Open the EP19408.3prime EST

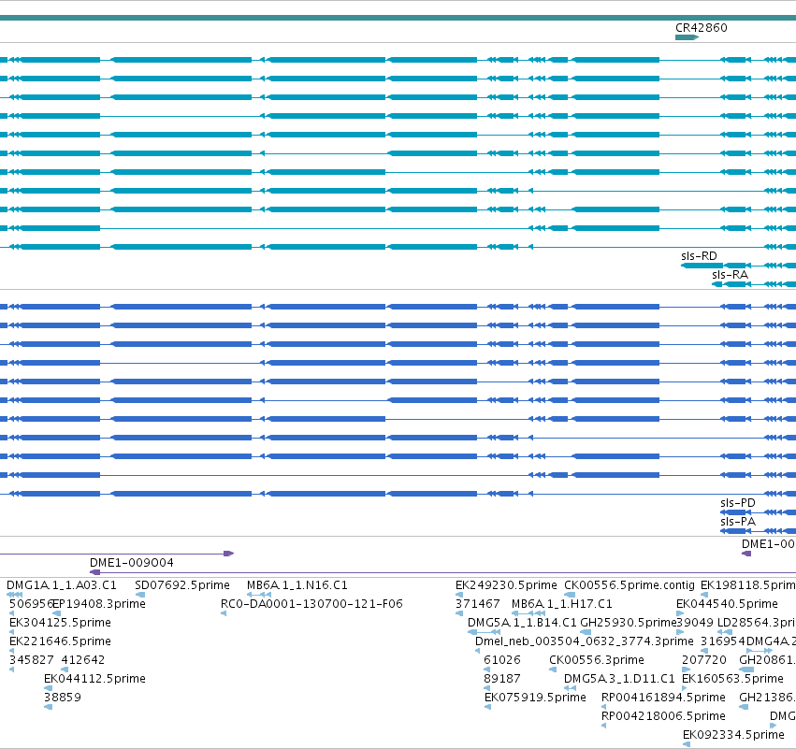[x=99, y=604]
